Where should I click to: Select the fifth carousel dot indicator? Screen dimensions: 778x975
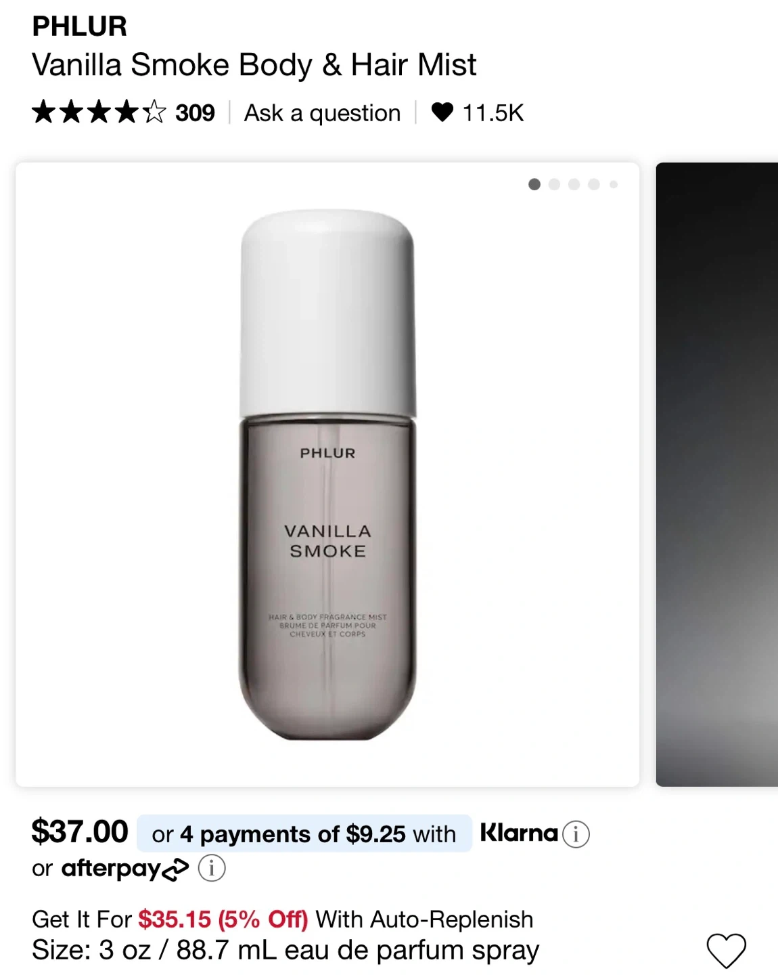point(614,184)
